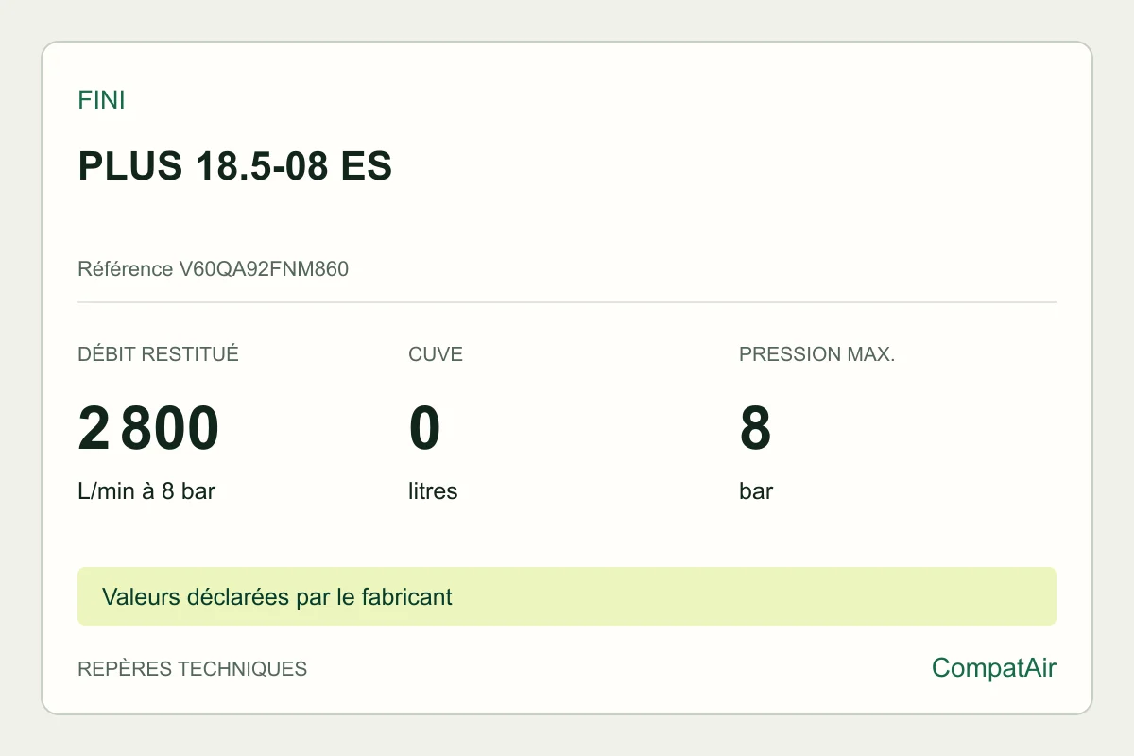Open the CompatAir link
The height and width of the screenshot is (756, 1134).
tap(994, 668)
